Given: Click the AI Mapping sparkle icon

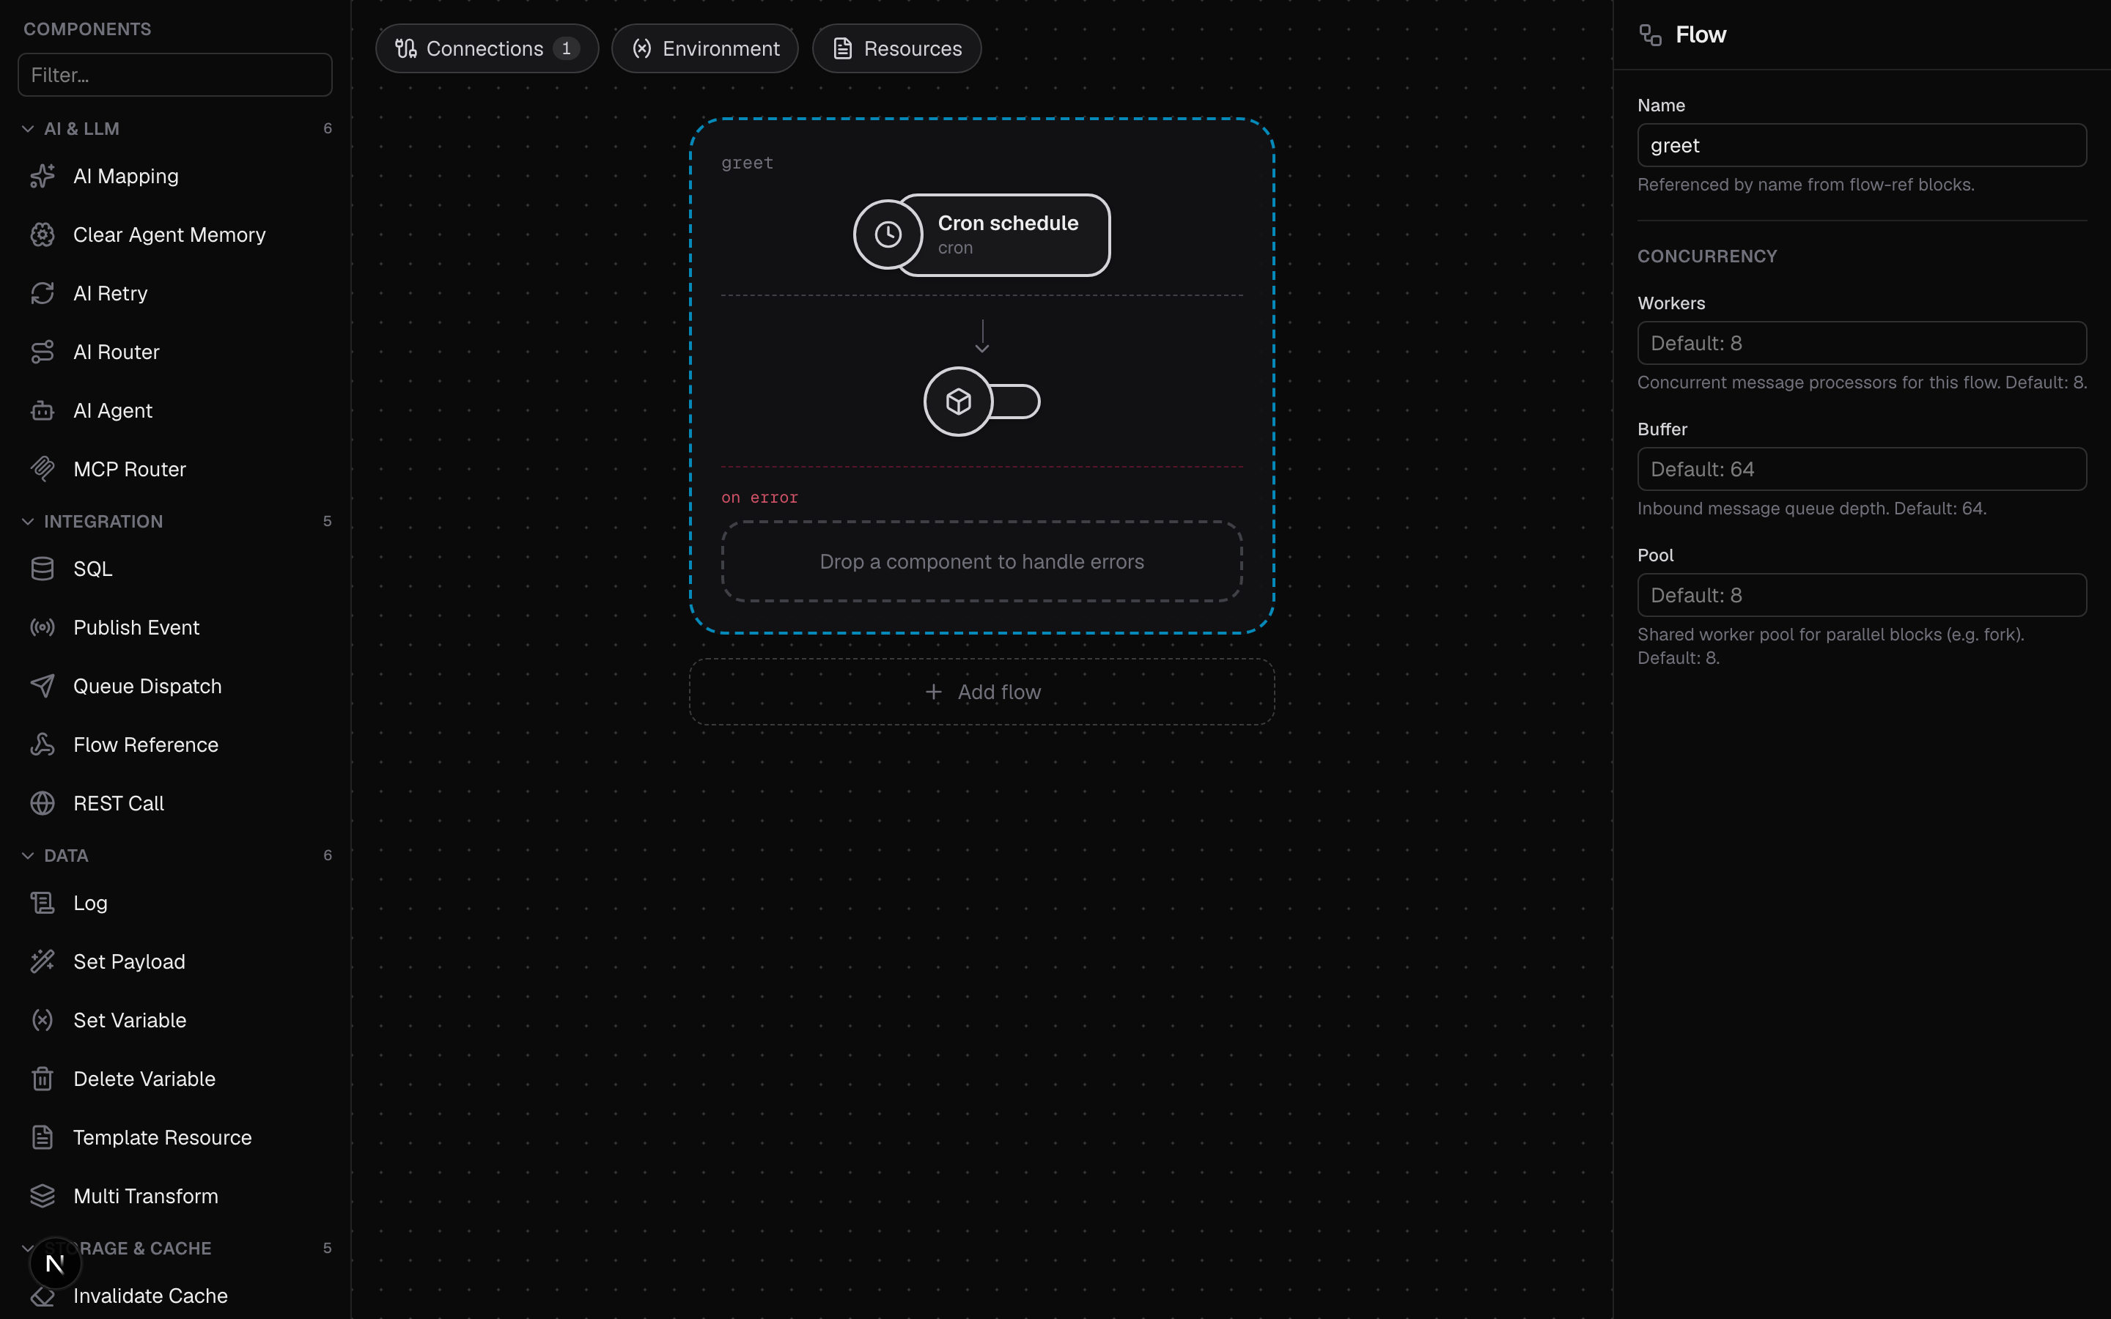Looking at the screenshot, I should [x=42, y=176].
